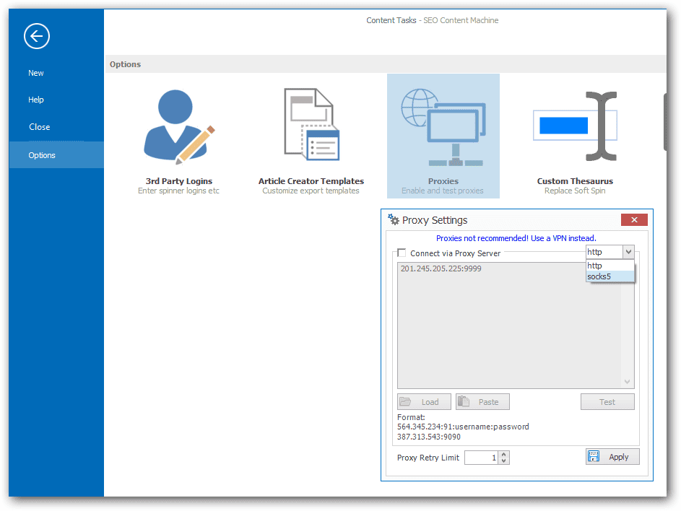This screenshot has height=511, width=681.
Task: Click the 'Proxies not recommended' warning text
Action: coord(516,238)
